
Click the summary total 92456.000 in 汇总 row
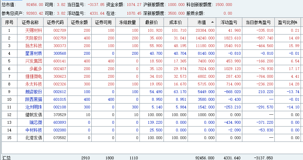pos(205,158)
